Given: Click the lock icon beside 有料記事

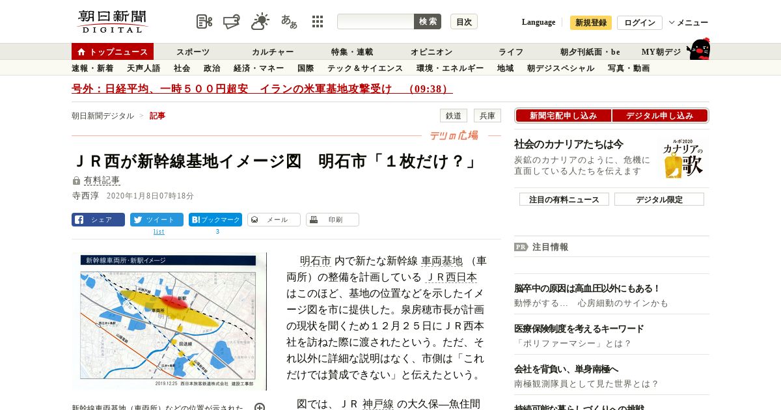Looking at the screenshot, I should [x=77, y=181].
